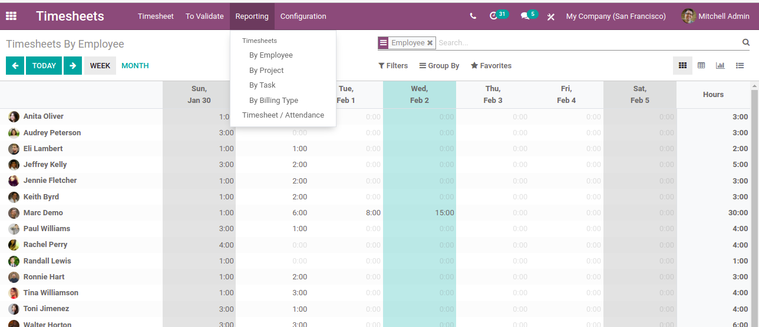Image resolution: width=759 pixels, height=327 pixels.
Task: Click the Thu, Feb 3 column header
Action: pyautogui.click(x=493, y=95)
